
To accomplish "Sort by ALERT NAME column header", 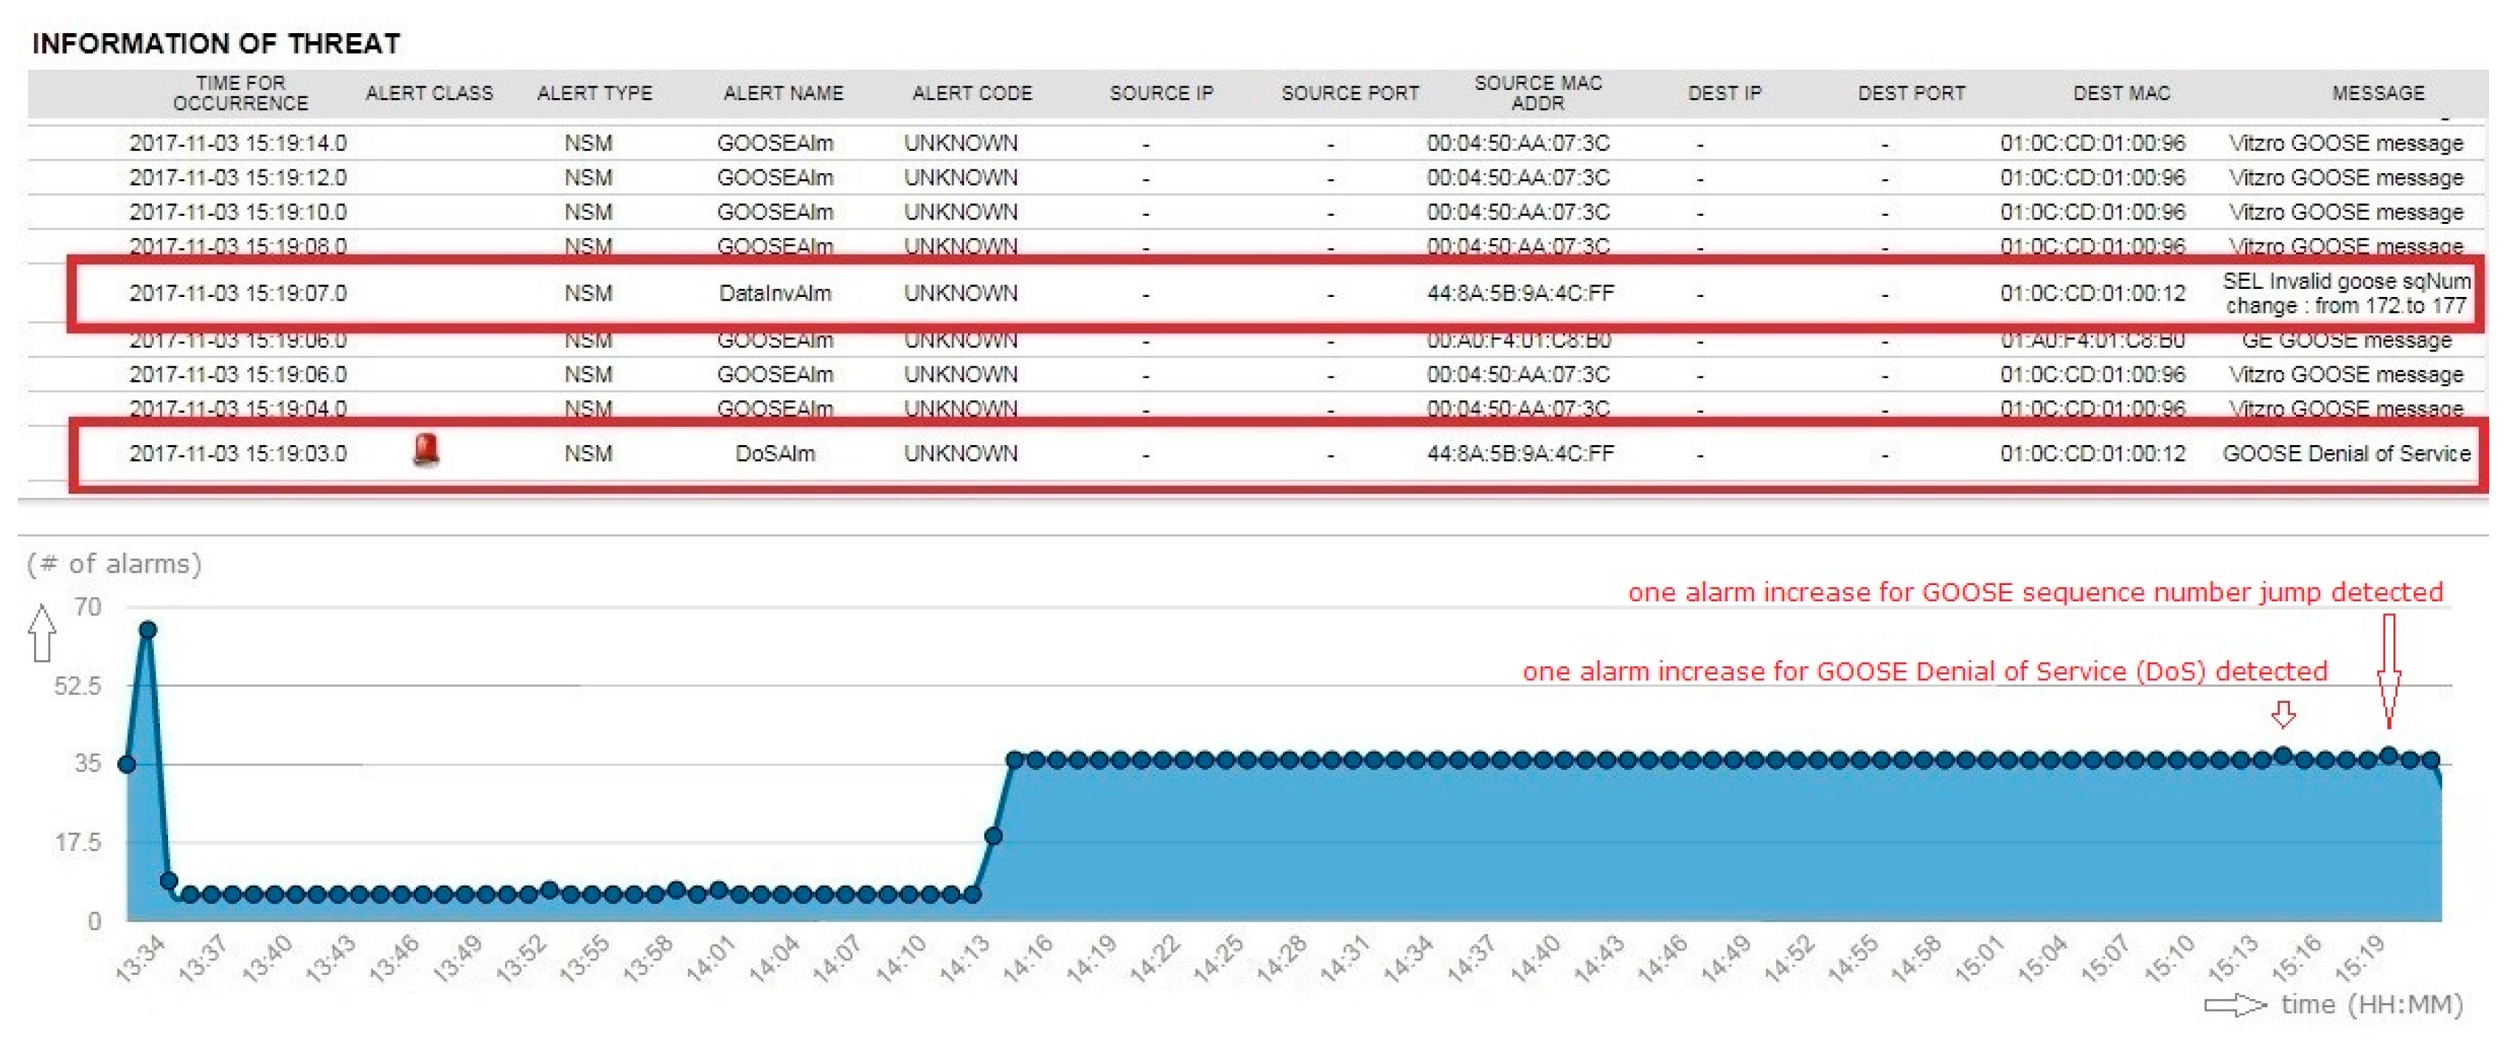I will click(x=782, y=93).
